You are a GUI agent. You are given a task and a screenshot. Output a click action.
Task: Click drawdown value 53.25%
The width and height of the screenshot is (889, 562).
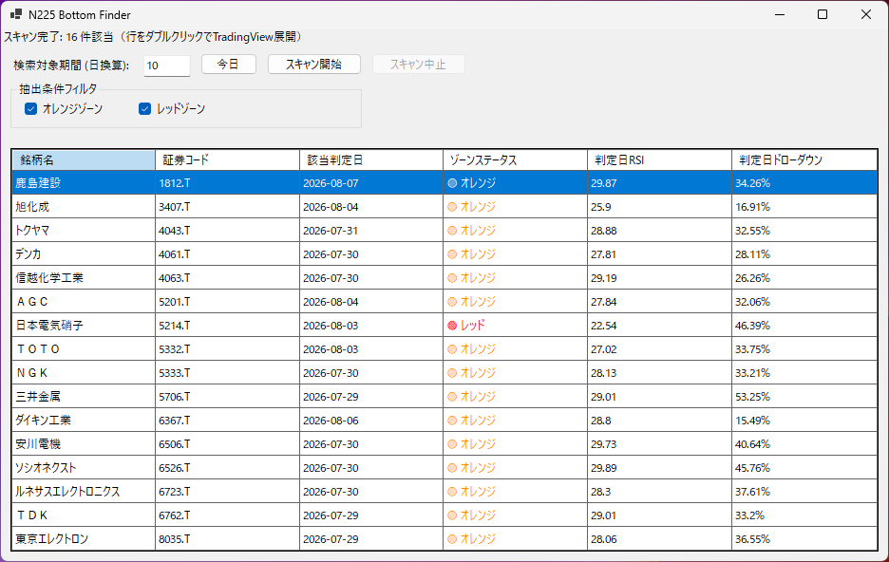753,397
